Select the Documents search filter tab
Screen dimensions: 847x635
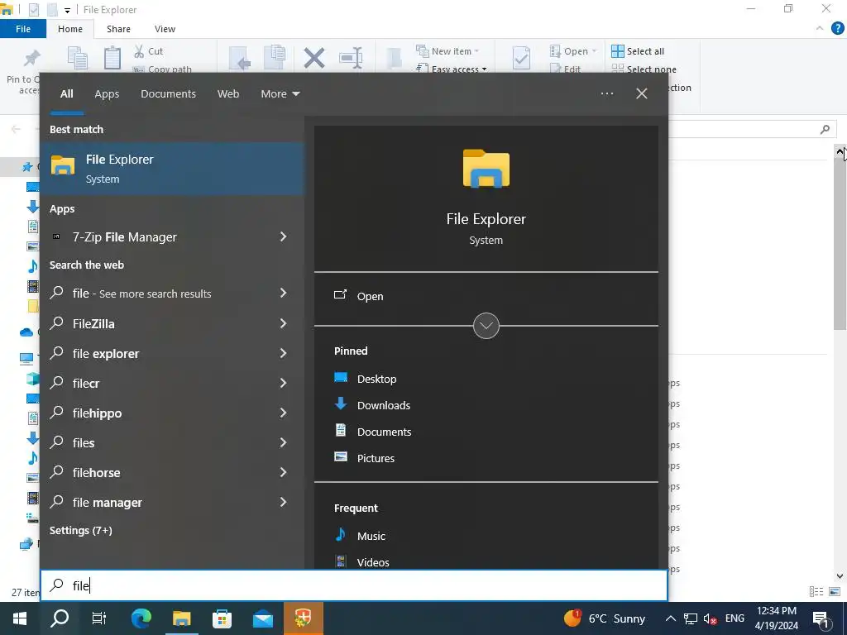pos(169,93)
